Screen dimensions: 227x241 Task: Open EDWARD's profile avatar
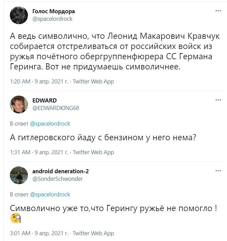19,105
